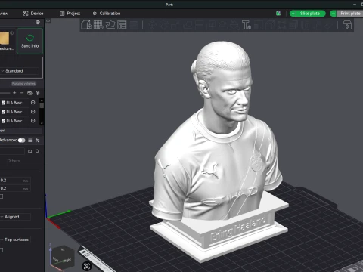Select the Others settings tab
Image resolution: width=363 pixels, height=272 pixels.
click(x=14, y=161)
